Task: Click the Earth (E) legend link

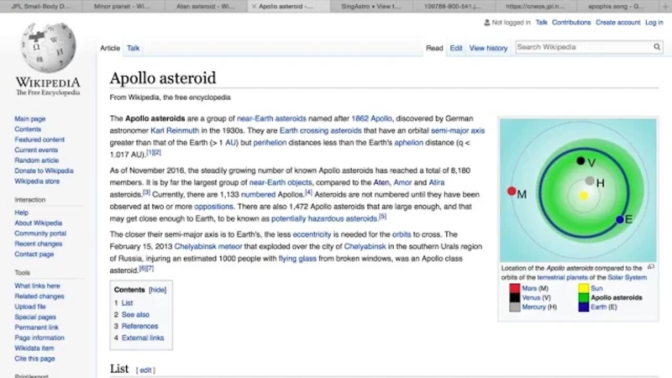Action: point(598,307)
